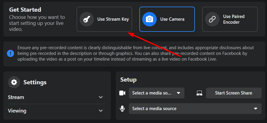Screen dimensions: 267x123
Task: Open the Stream settings item label
Action: pyautogui.click(x=16, y=97)
